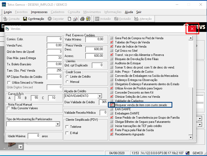This screenshot has height=156, width=207.
Task: Enable the Telefone checkbox
Action: click(x=67, y=127)
